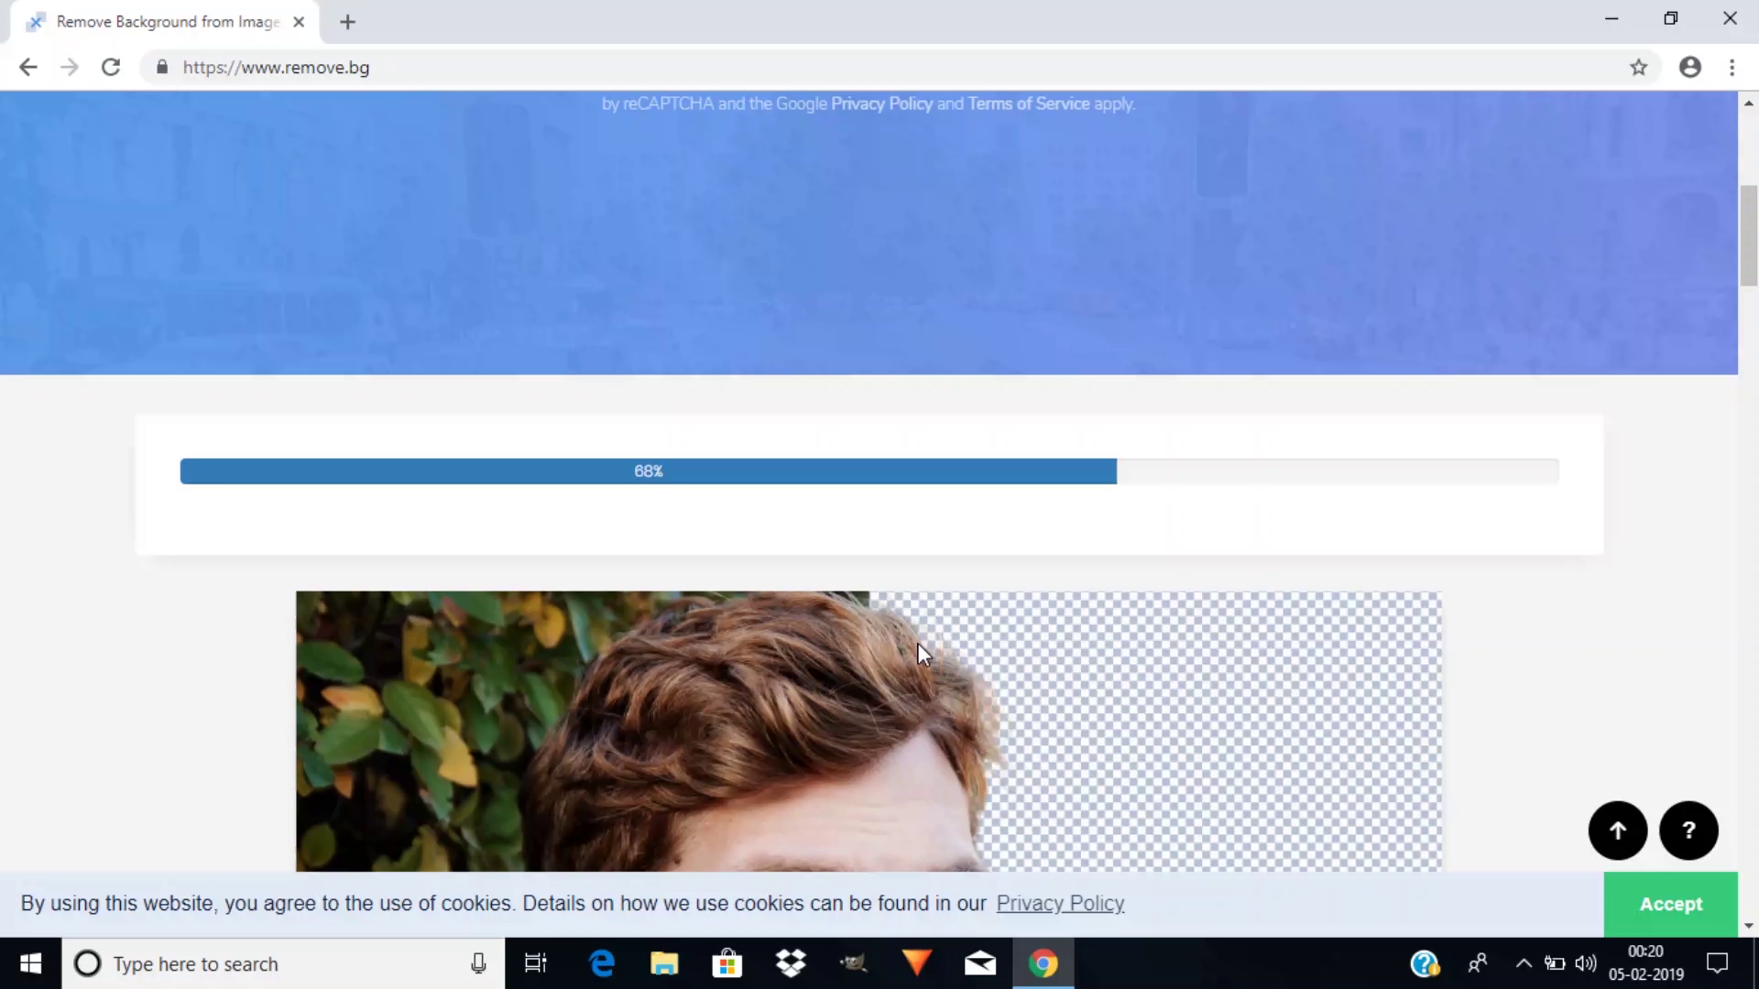The image size is (1759, 989).
Task: Click the processed image preview
Action: point(869,731)
